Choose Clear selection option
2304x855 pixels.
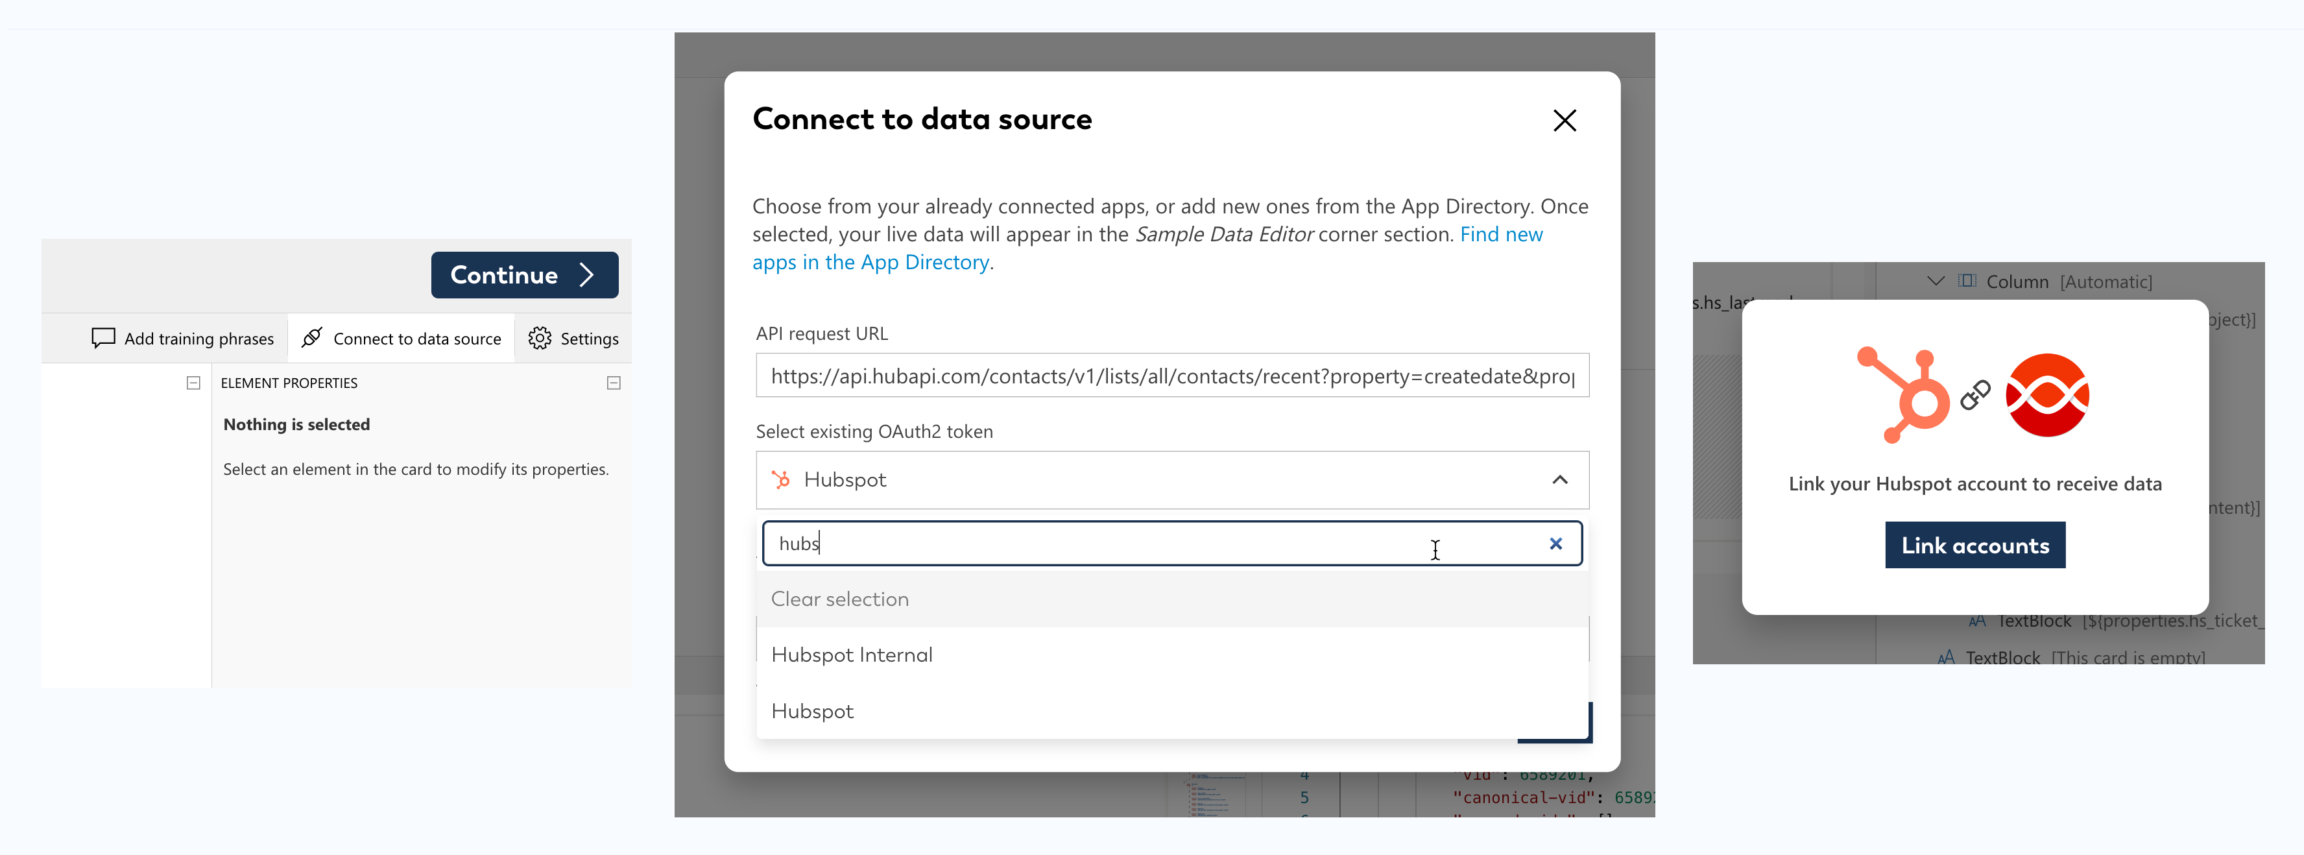point(1171,599)
